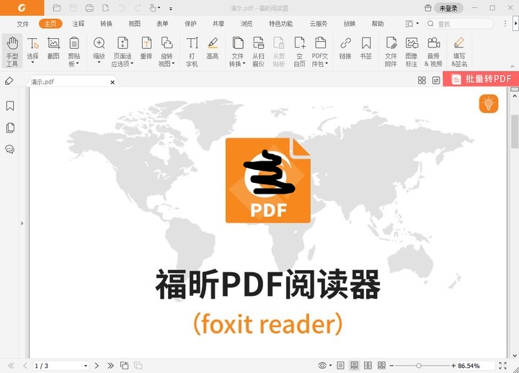Open the Clipboard tool (剪贴板)

pyautogui.click(x=74, y=51)
